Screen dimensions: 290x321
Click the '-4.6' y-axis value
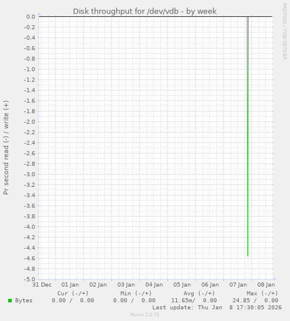click(x=30, y=259)
